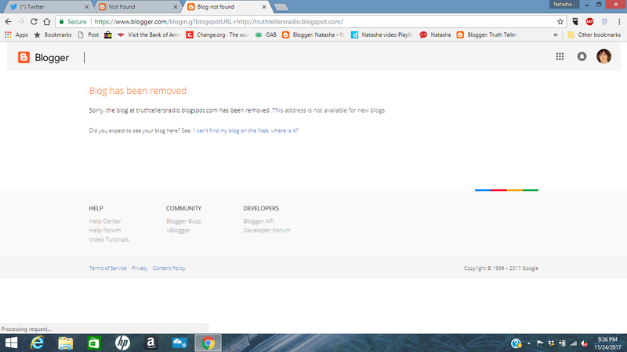627x352 pixels.
Task: View the Terms of Service
Action: pos(108,268)
